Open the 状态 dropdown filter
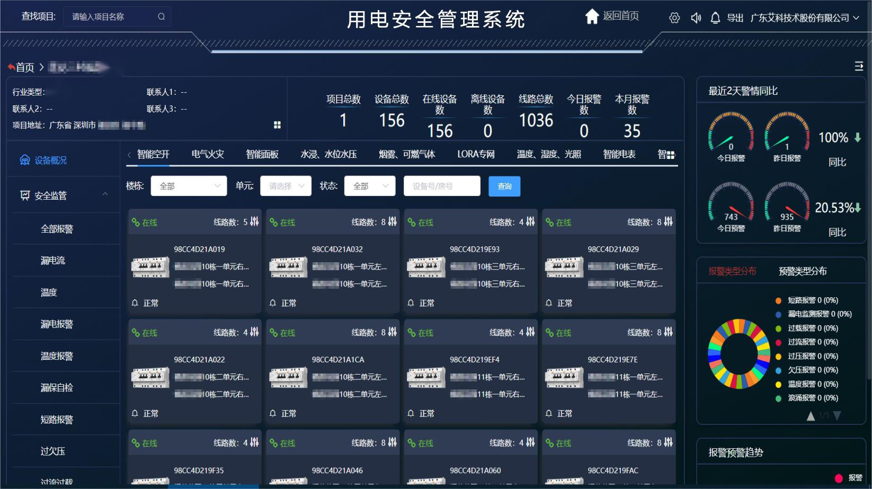 (369, 186)
